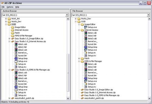This screenshot has height=104, width=152.
Task: Click Patch folder icon in Archive Browser
Action: click(12, 33)
